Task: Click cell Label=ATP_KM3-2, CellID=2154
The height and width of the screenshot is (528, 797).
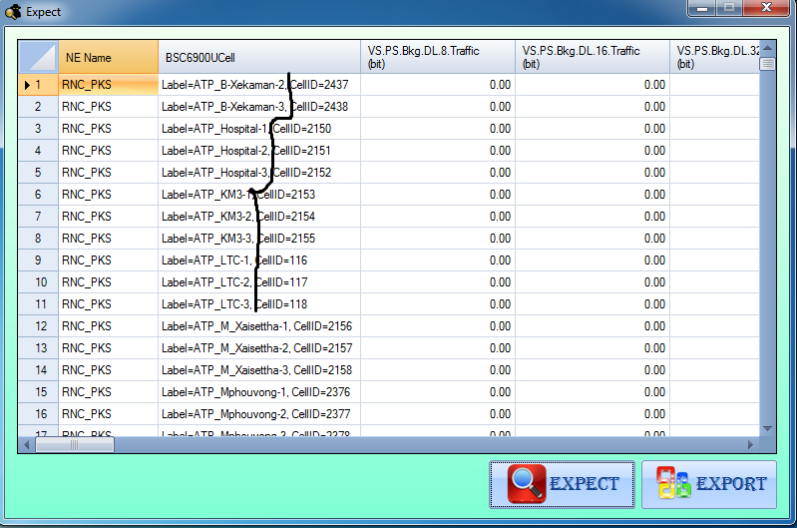Action: tap(259, 217)
